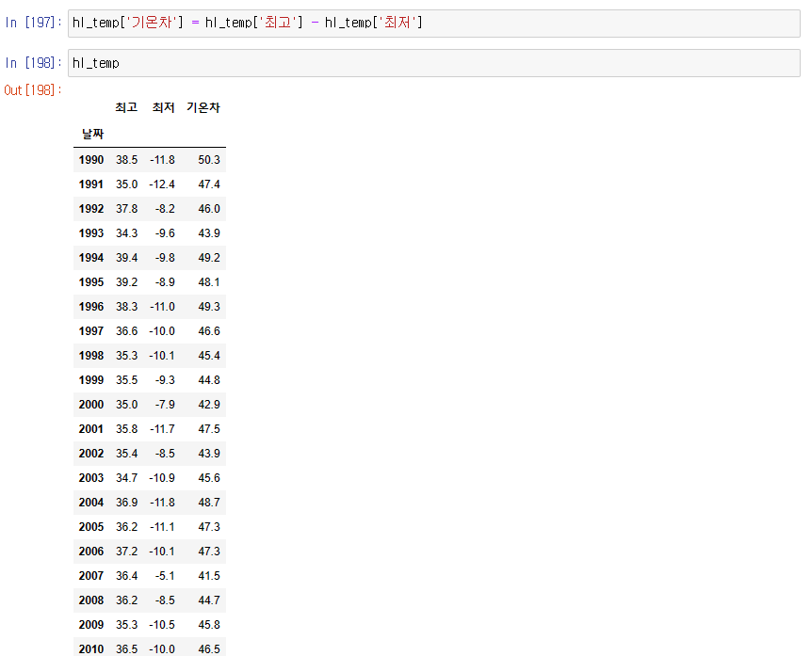The image size is (811, 656).
Task: Click the 36.6 value in 1997 row
Action: click(x=127, y=331)
